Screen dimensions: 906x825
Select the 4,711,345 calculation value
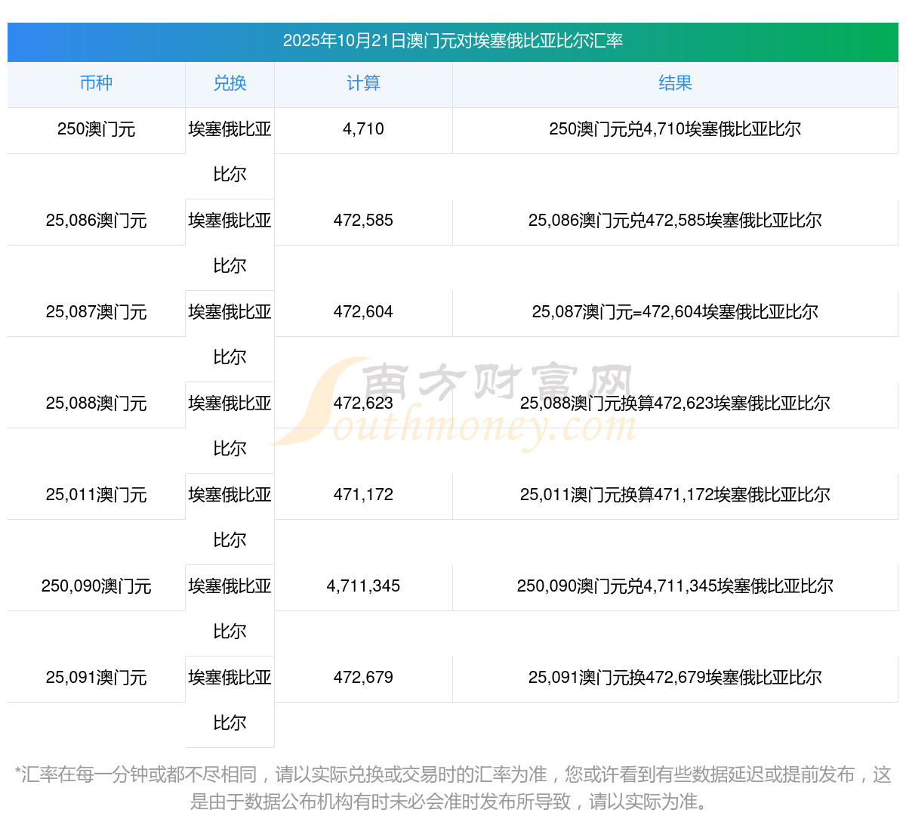tap(363, 586)
